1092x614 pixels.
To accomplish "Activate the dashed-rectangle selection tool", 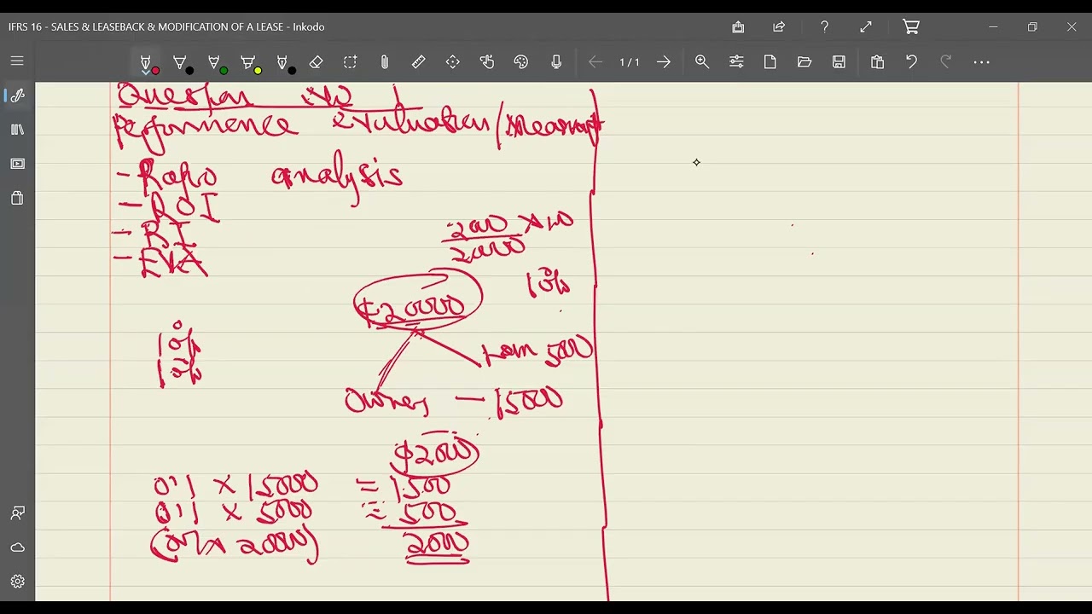I will pyautogui.click(x=351, y=62).
